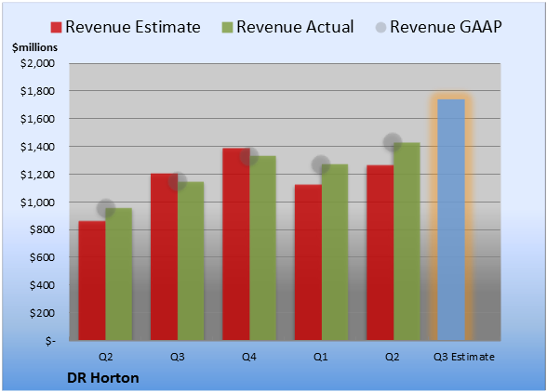Select the blue Q3 Estimate bar

[x=451, y=220]
